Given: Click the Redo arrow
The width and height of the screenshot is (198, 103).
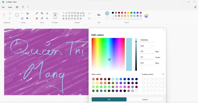Looking at the screenshot, I should point(28,7).
